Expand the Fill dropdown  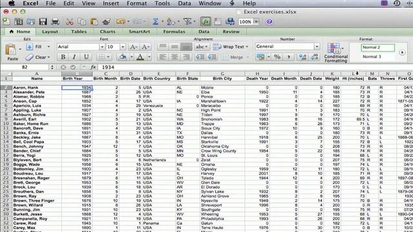tap(48, 47)
